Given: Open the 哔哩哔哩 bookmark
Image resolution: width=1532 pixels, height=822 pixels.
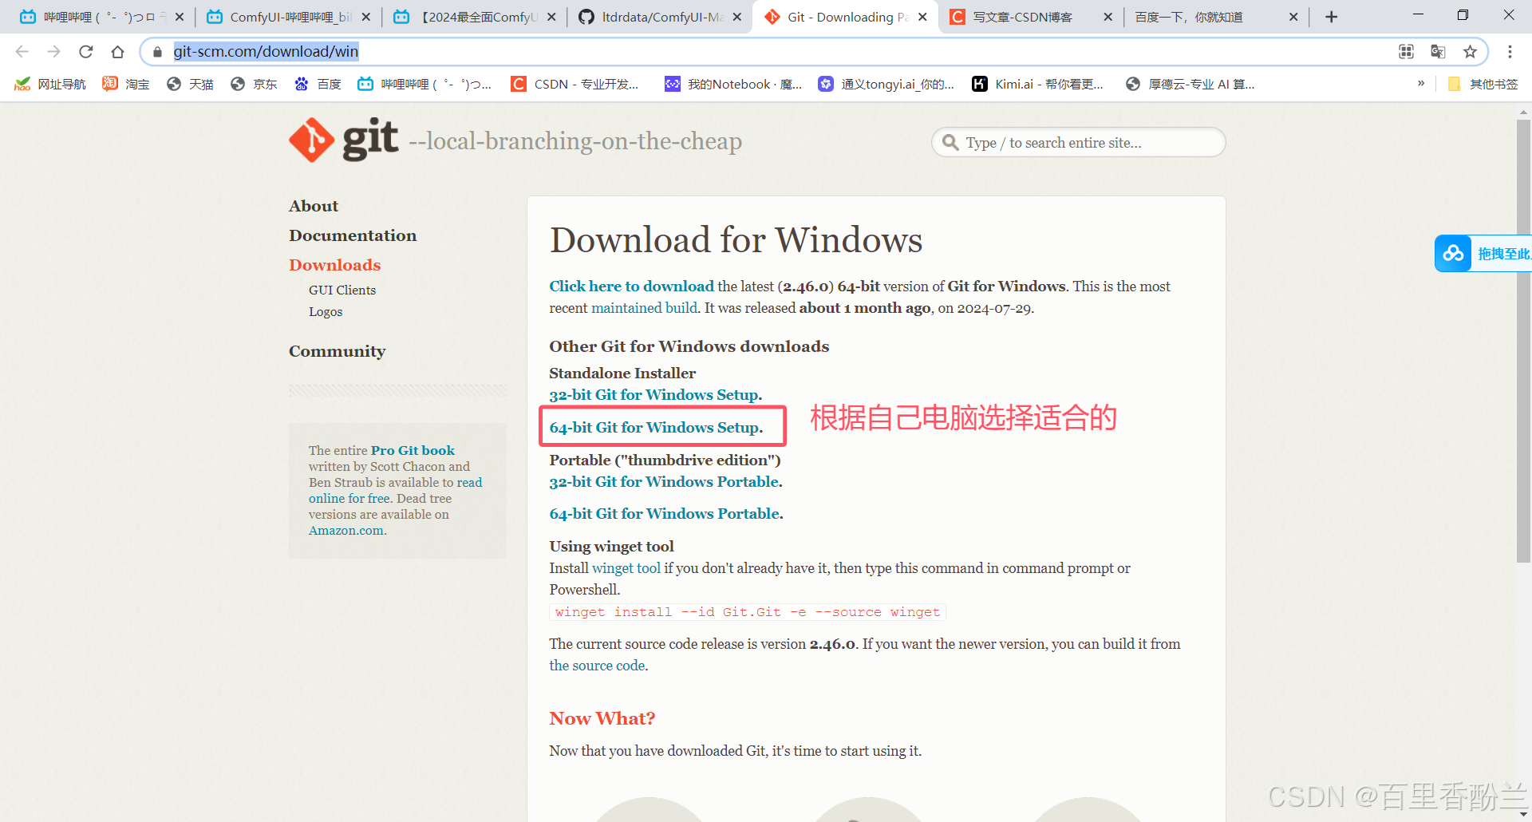Looking at the screenshot, I should pos(424,84).
